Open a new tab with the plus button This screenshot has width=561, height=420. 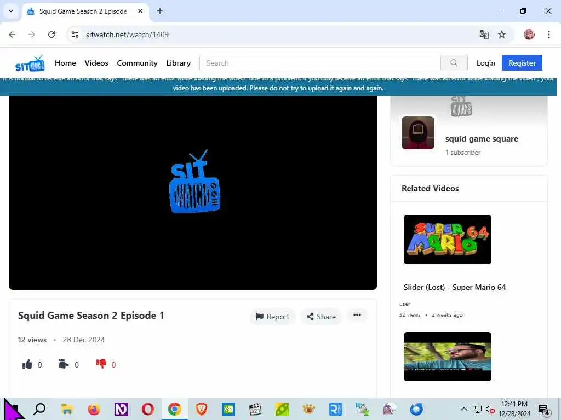point(160,11)
